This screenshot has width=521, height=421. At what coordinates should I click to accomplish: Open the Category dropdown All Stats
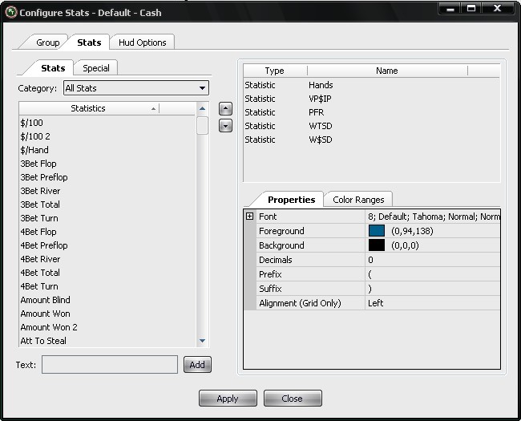pos(136,88)
